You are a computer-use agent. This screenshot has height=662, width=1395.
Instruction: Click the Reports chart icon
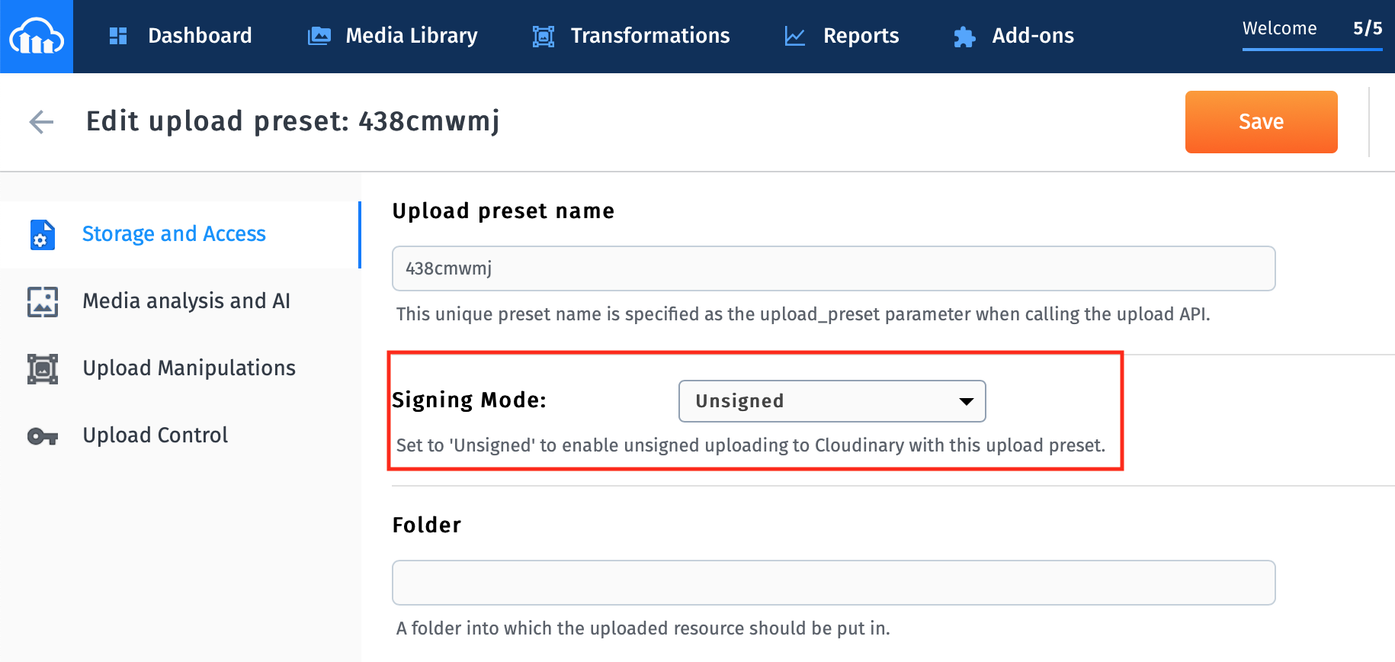[x=794, y=36]
